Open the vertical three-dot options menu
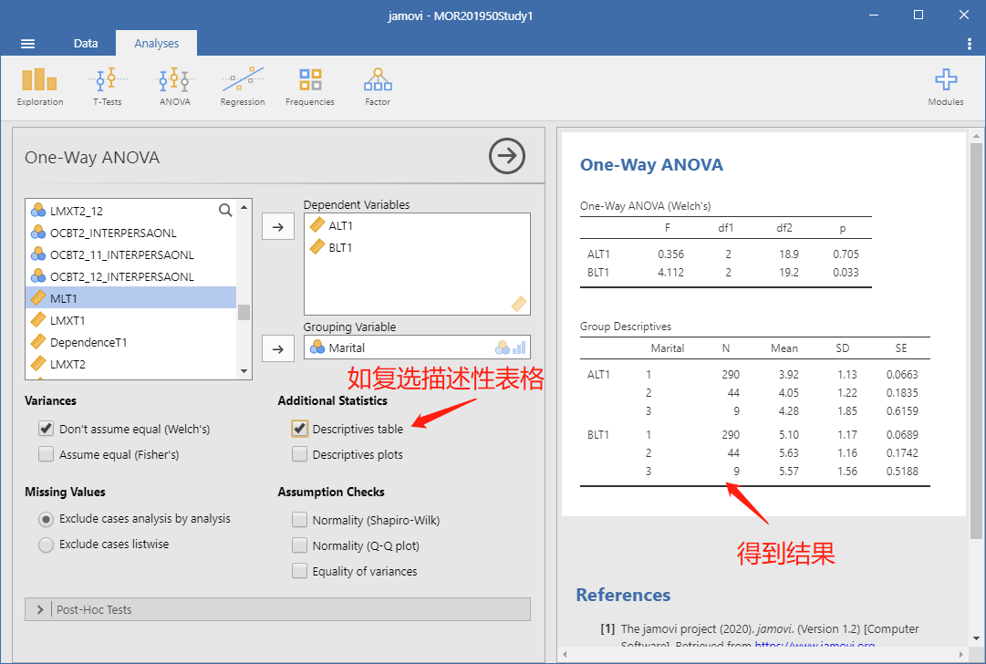 click(969, 44)
